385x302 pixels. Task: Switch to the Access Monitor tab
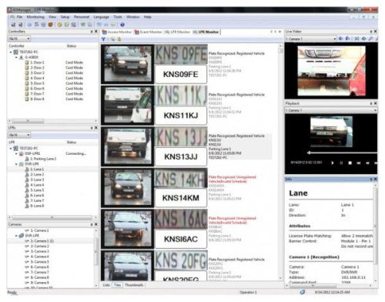(117, 32)
